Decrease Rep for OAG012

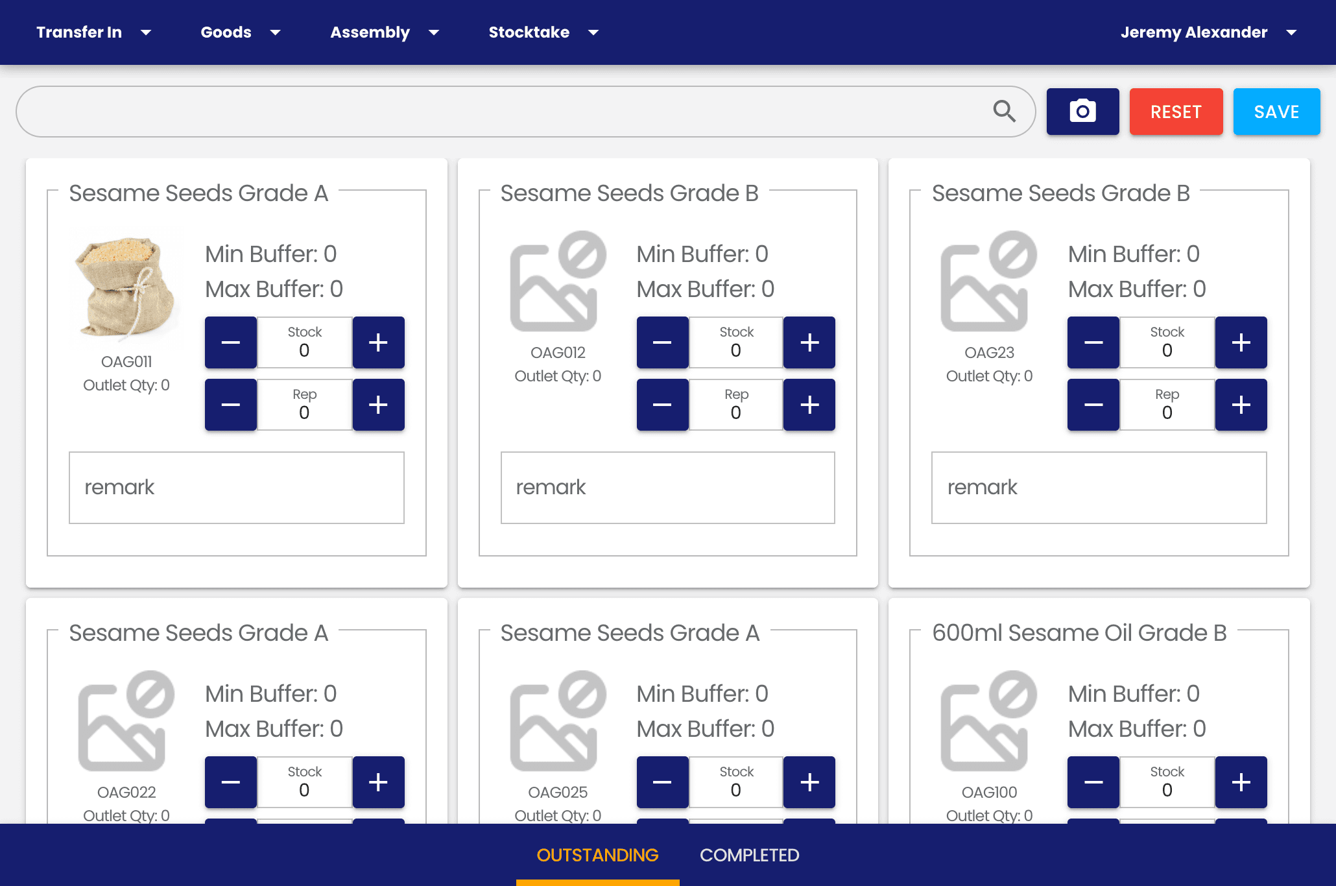point(662,405)
